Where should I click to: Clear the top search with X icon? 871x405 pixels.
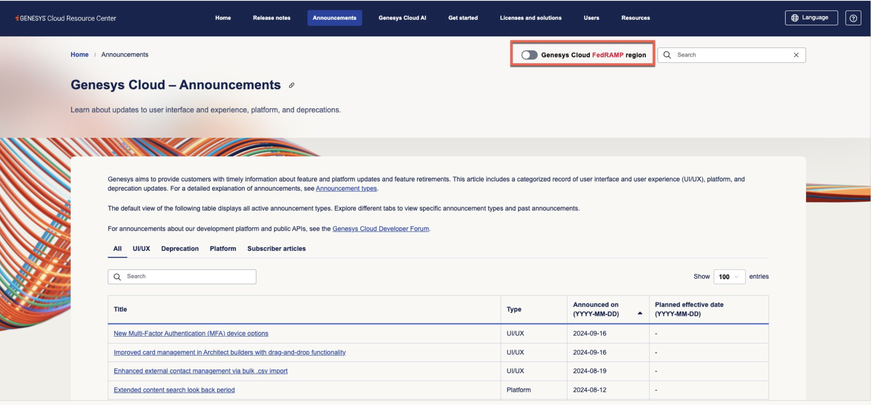tap(796, 55)
